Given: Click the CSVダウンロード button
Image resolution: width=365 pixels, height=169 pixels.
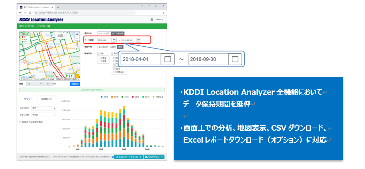Looking at the screenshot, I should click(154, 157).
